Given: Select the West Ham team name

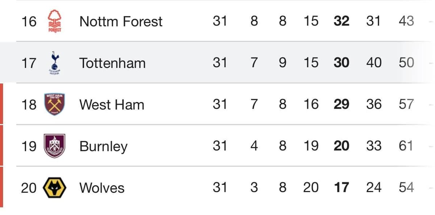Looking at the screenshot, I should click(112, 105).
